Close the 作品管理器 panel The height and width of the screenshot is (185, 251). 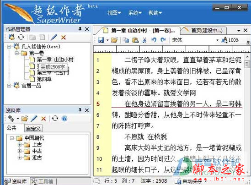click(x=87, y=29)
